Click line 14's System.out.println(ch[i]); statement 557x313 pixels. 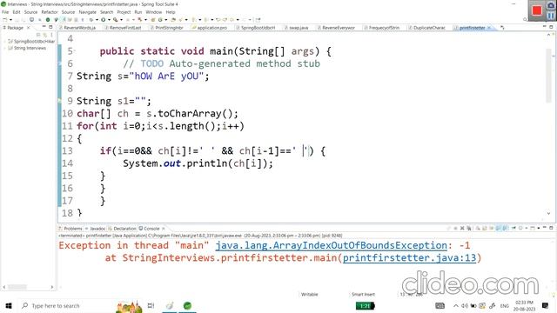pos(198,163)
